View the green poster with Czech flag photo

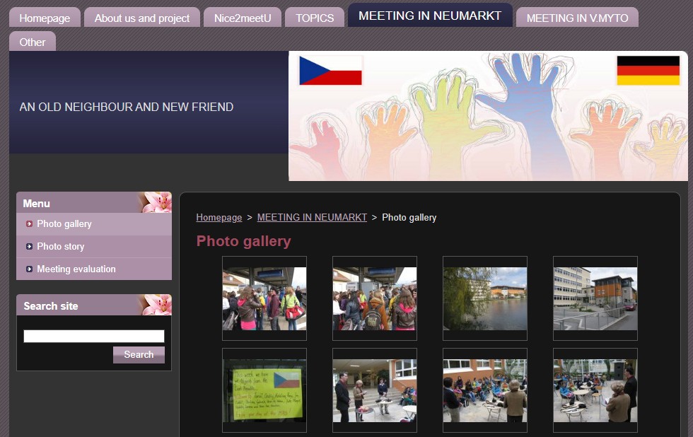(x=264, y=390)
